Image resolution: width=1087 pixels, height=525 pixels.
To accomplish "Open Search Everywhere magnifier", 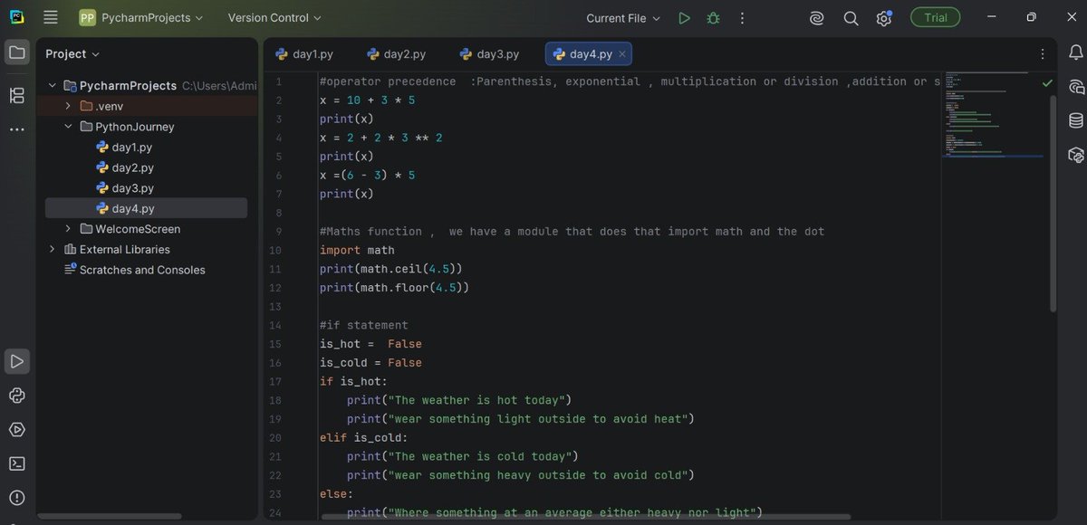I will pyautogui.click(x=851, y=18).
